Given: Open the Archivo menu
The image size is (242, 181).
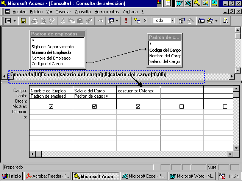Looking at the screenshot, I should tap(19, 12).
